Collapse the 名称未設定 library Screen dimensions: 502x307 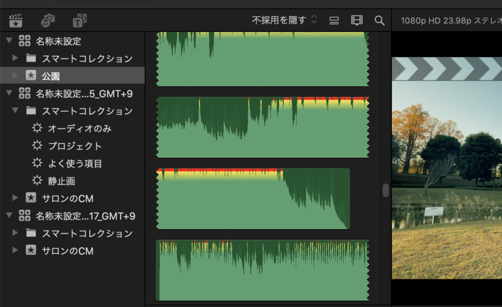click(9, 41)
